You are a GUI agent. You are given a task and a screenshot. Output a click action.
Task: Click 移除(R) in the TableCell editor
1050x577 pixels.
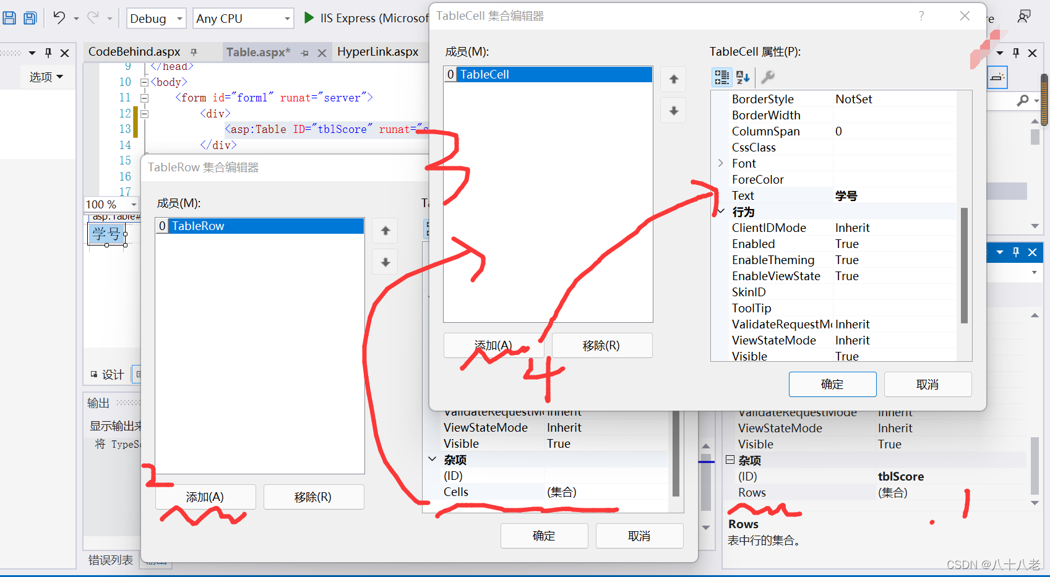[601, 346]
